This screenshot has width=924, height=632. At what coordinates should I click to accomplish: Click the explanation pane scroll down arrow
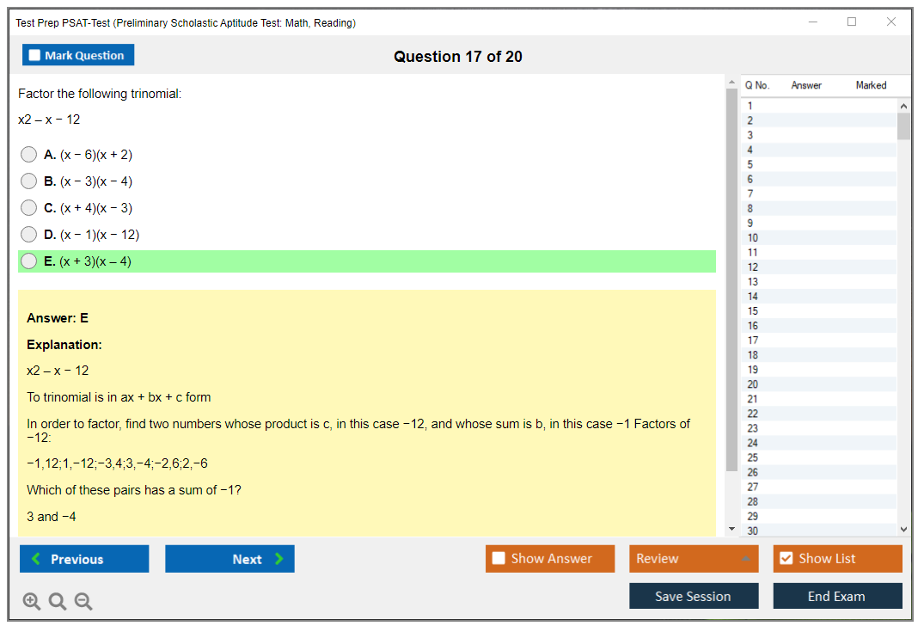731,529
